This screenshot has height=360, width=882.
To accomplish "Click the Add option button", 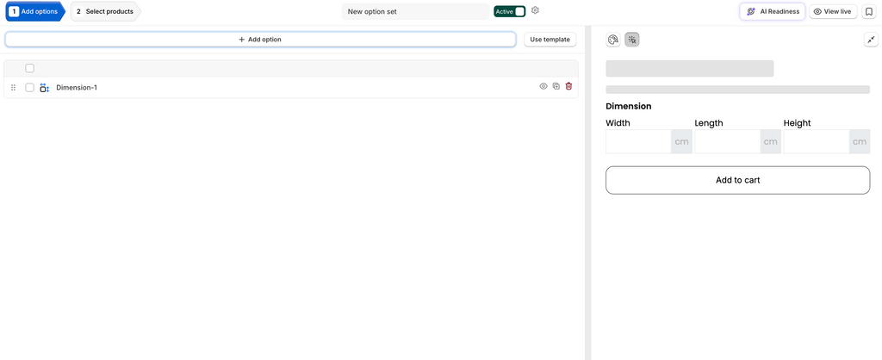I will coord(260,40).
